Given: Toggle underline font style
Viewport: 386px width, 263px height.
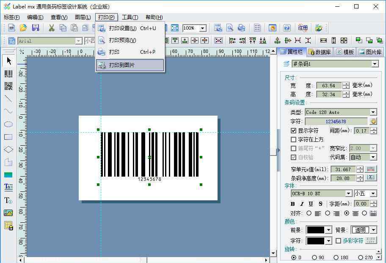Looking at the screenshot, I should (311, 204).
